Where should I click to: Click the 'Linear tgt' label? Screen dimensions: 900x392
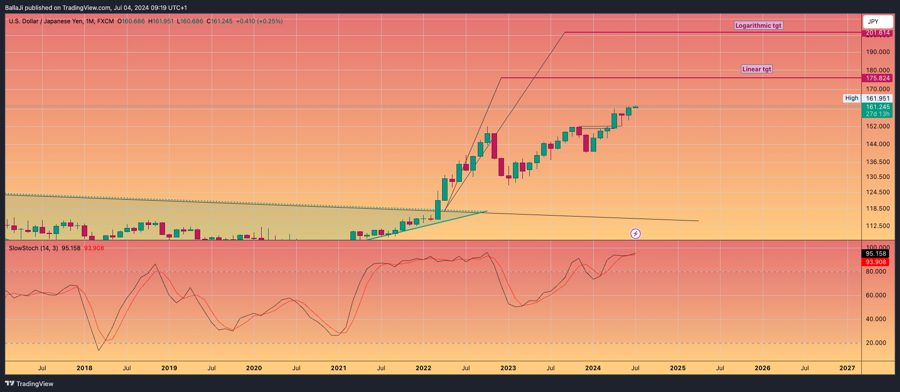click(x=757, y=69)
